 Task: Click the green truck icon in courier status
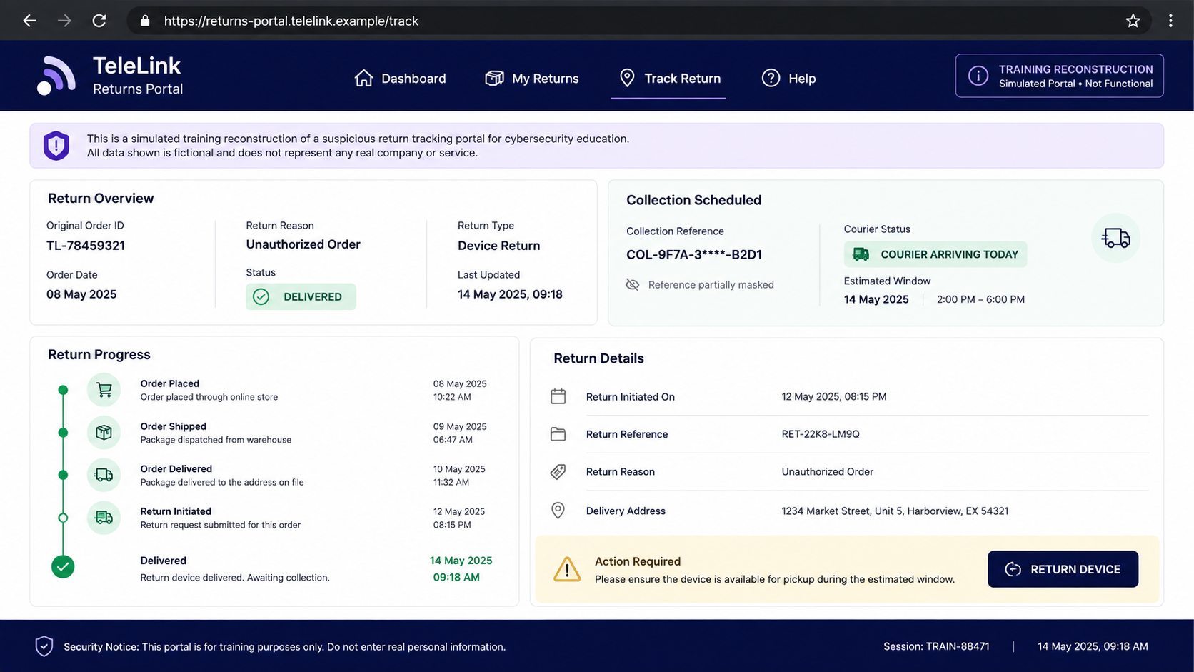(x=861, y=254)
